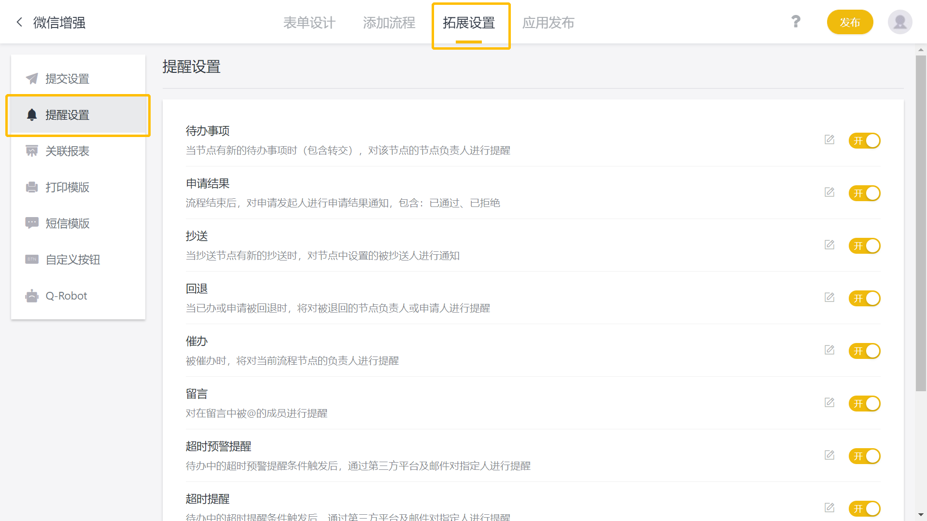This screenshot has height=521, width=927.
Task: Edit the 留言 reminder via pencil icon
Action: point(829,403)
